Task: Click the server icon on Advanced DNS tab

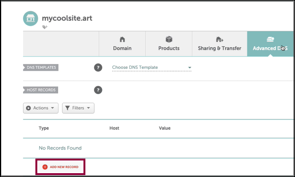Action: [270, 39]
